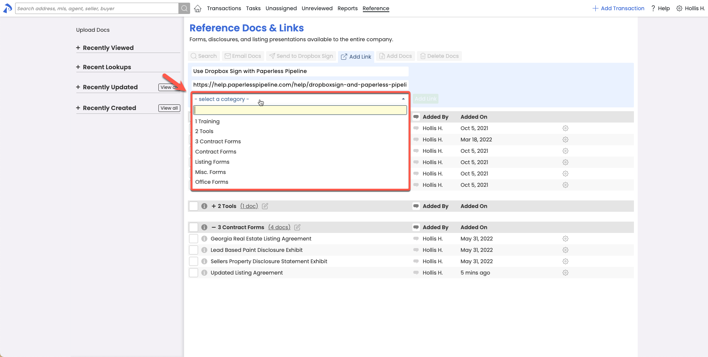Check Lead Based Paint Disclosure Exhibit checkbox
The image size is (708, 357).
[x=194, y=250]
